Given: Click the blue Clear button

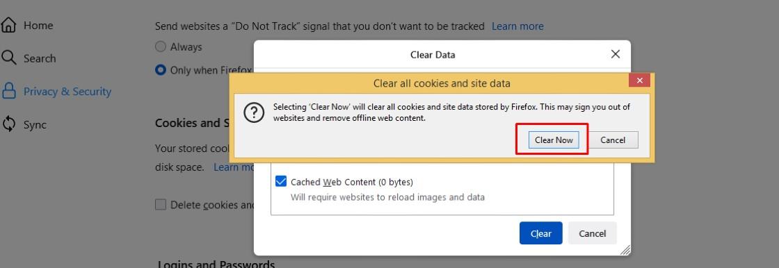Looking at the screenshot, I should [x=540, y=233].
